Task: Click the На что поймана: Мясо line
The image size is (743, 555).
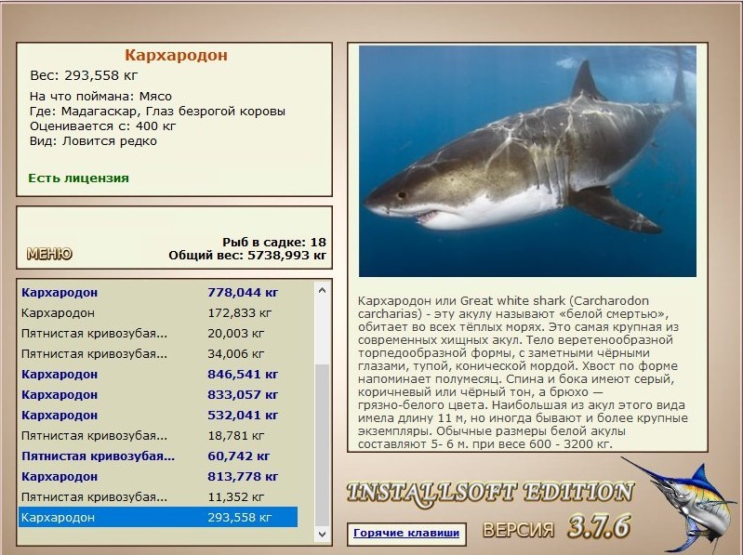Action: (100, 97)
